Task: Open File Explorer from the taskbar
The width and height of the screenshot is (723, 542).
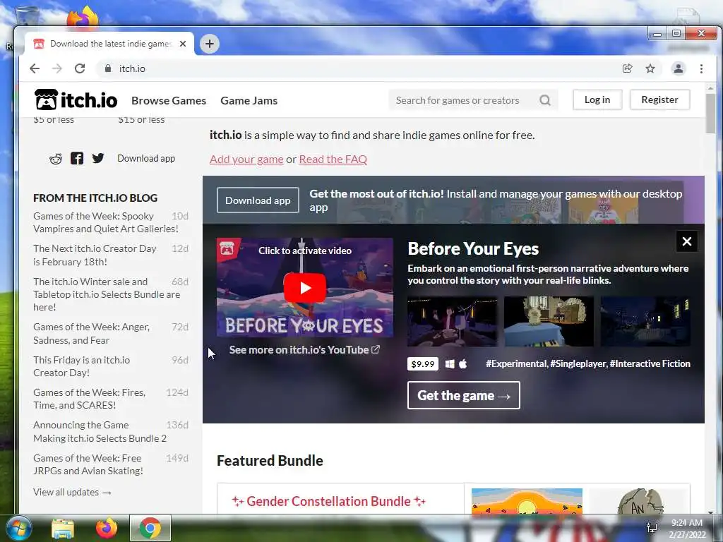Action: [x=63, y=528]
